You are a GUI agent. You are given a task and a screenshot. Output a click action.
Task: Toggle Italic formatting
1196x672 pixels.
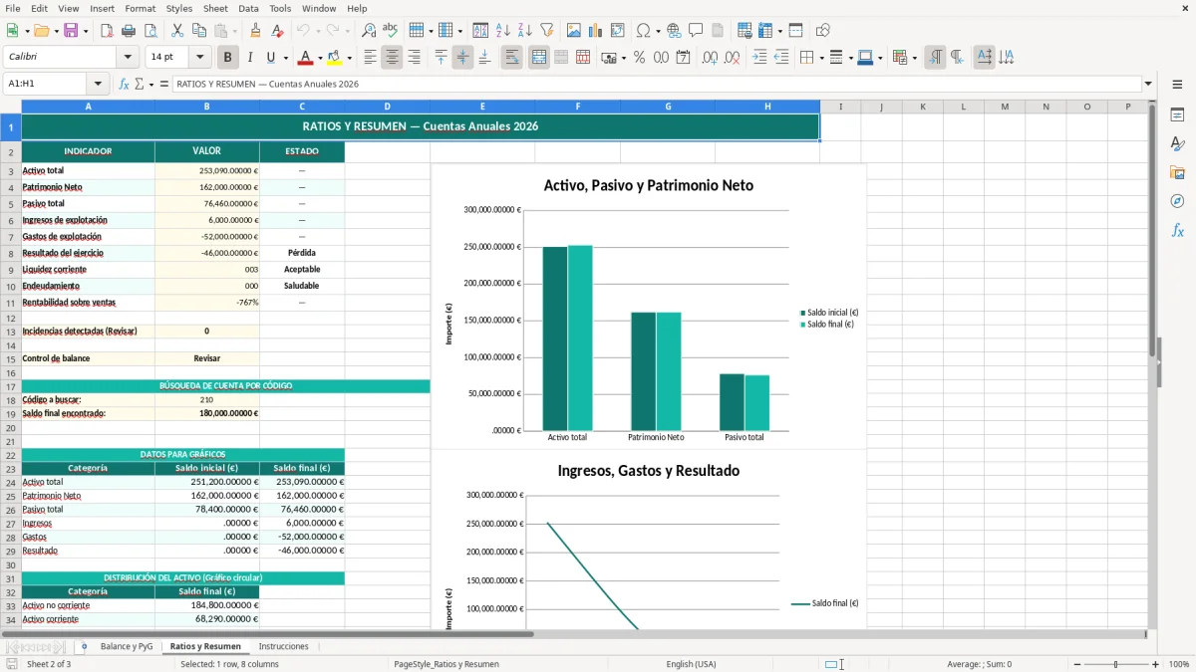point(249,58)
